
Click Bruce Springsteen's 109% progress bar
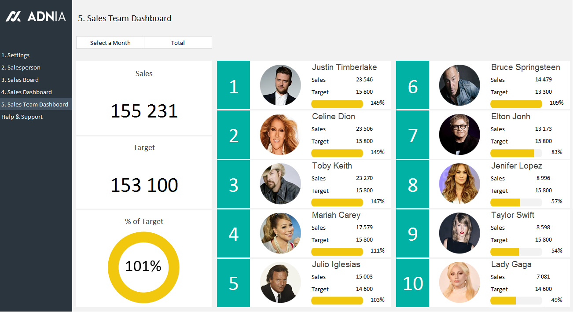(516, 104)
